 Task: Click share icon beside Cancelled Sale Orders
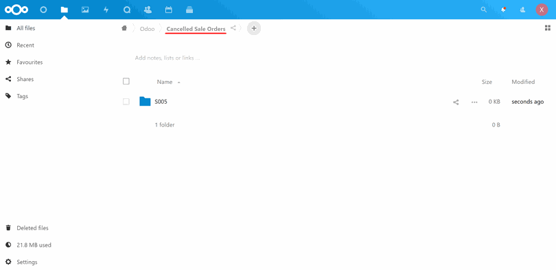point(233,27)
